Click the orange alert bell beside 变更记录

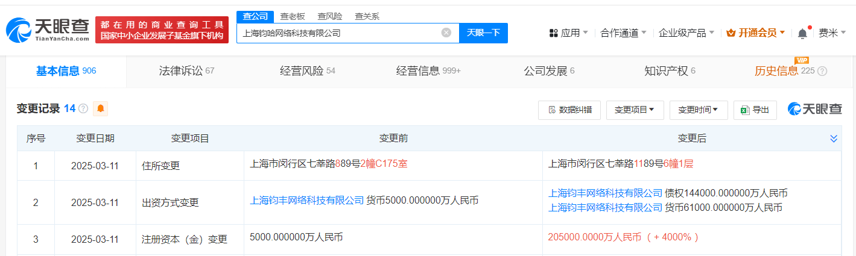coord(101,109)
